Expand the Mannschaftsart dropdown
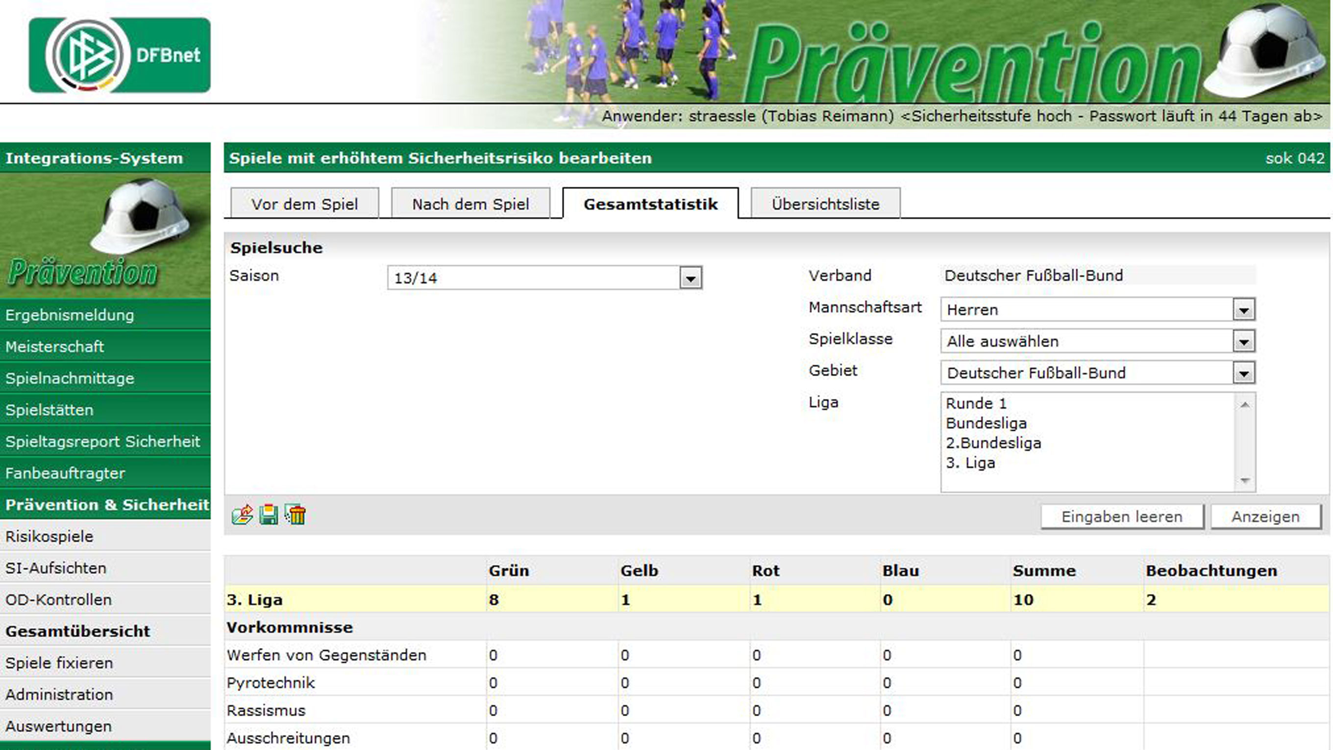 [x=1243, y=310]
